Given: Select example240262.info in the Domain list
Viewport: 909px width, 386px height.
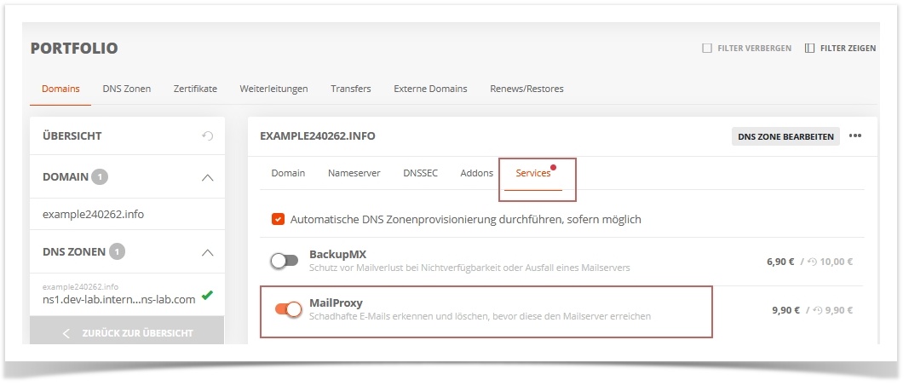Looking at the screenshot, I should coord(94,214).
